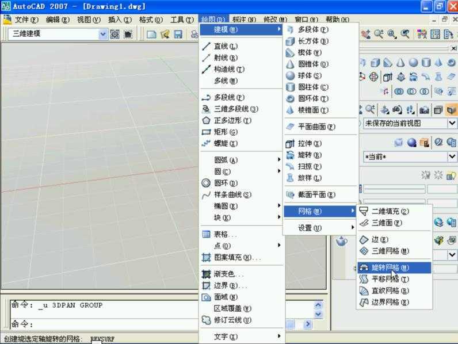Choose 边界网格 (E) edge mesh
The image size is (458, 344).
click(x=394, y=303)
